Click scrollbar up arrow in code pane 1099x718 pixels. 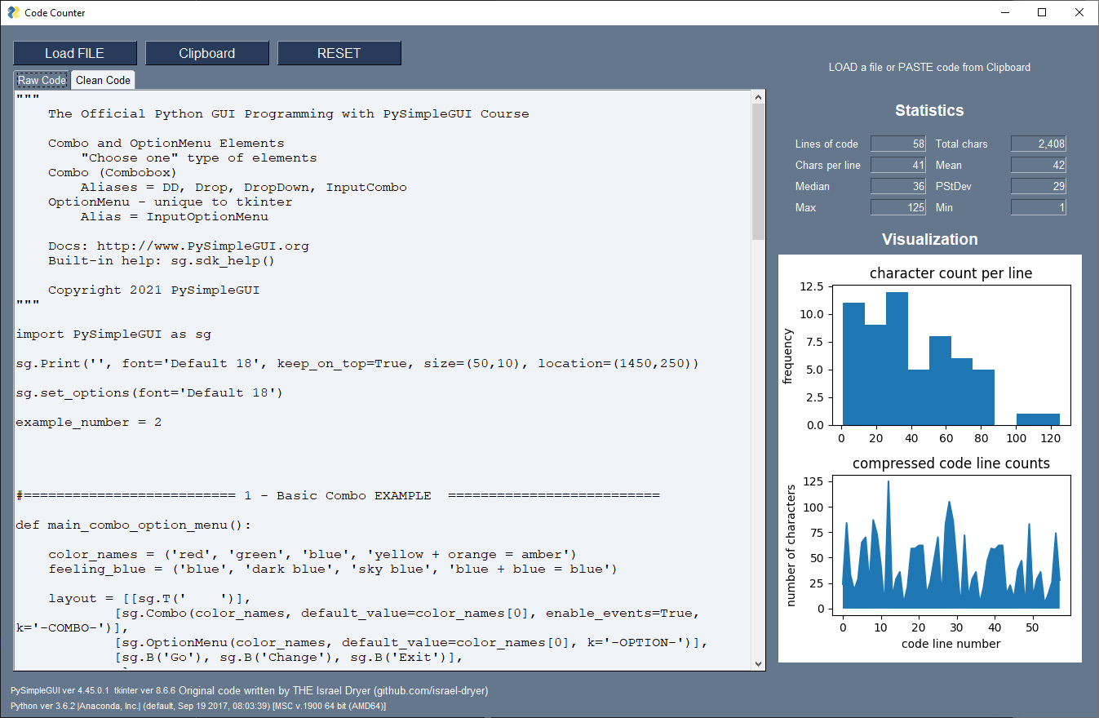point(758,97)
